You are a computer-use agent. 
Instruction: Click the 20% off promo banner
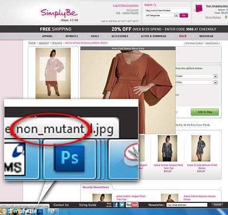coord(164,29)
